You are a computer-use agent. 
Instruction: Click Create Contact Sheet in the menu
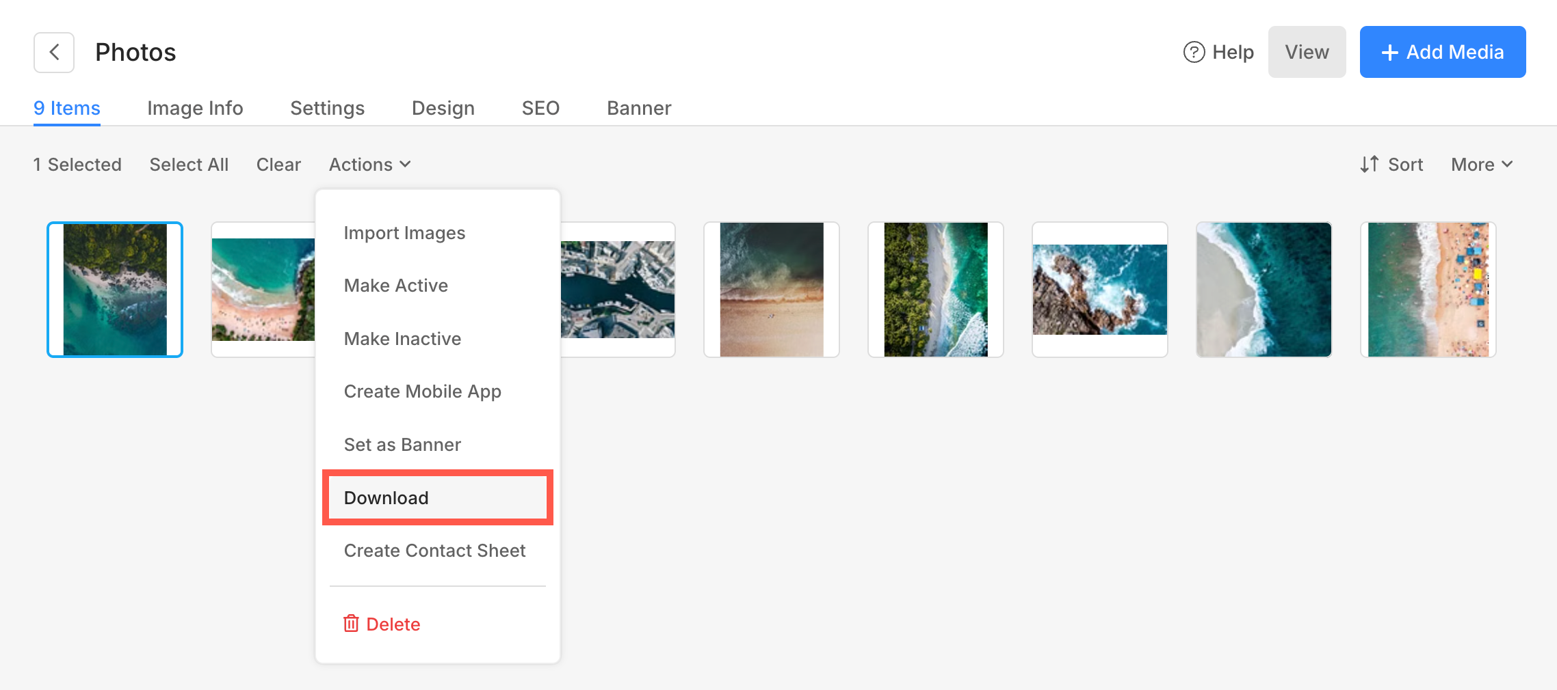(x=434, y=551)
